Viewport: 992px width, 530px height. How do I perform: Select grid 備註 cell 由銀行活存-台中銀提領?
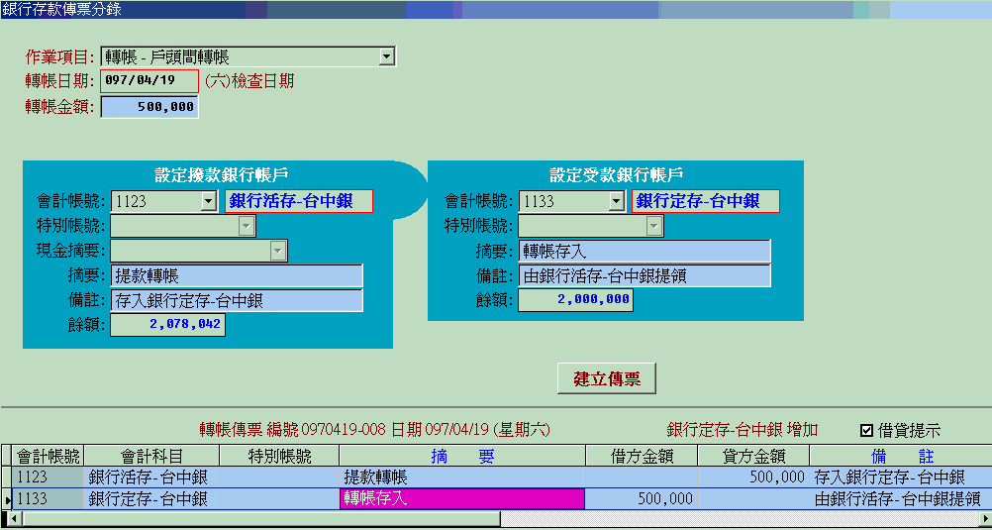click(x=900, y=499)
